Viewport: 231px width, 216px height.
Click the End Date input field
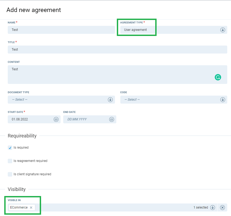tap(85, 119)
